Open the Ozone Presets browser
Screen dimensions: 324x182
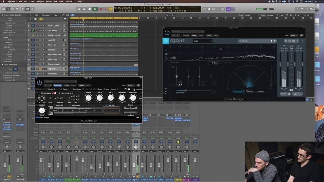253,41
